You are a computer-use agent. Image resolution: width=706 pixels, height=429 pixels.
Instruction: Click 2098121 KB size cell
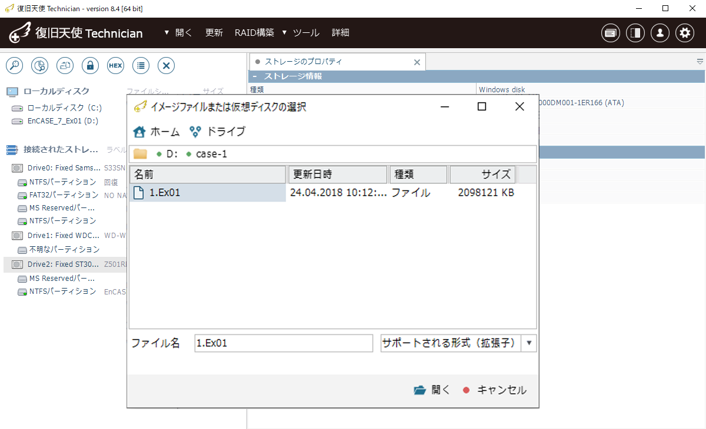(x=486, y=193)
